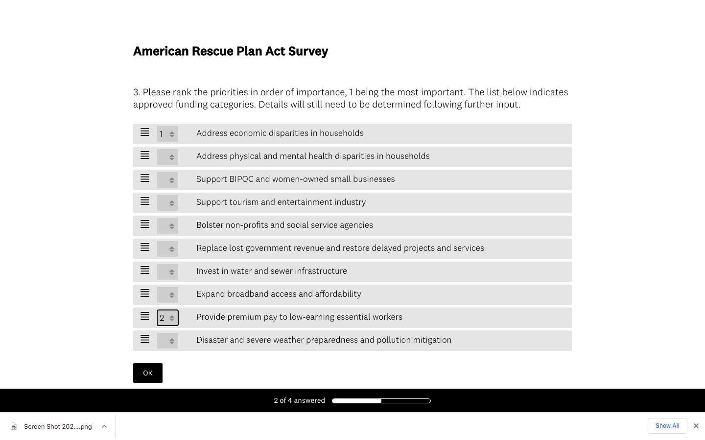
Task: Click drag handle for Address economic disparities row
Action: 145,132
